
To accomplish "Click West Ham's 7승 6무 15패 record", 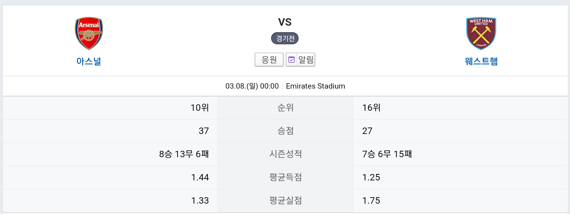I will [x=387, y=154].
